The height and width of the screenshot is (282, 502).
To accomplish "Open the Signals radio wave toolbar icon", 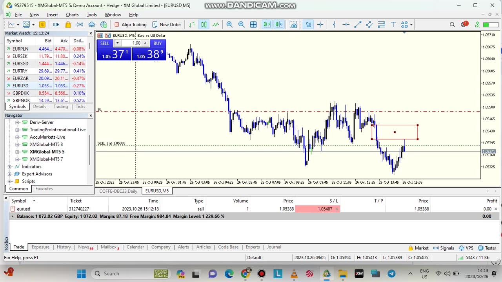I will tap(80, 24).
